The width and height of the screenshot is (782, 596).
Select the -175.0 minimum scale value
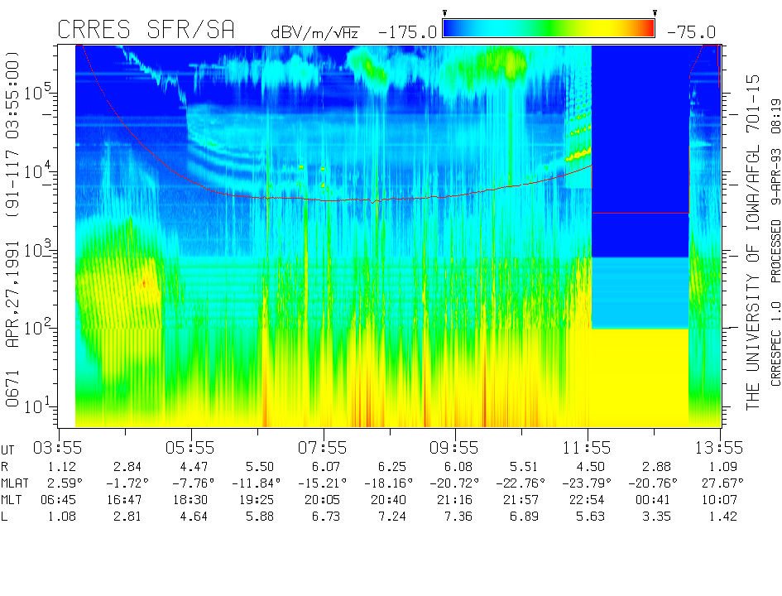pos(407,32)
